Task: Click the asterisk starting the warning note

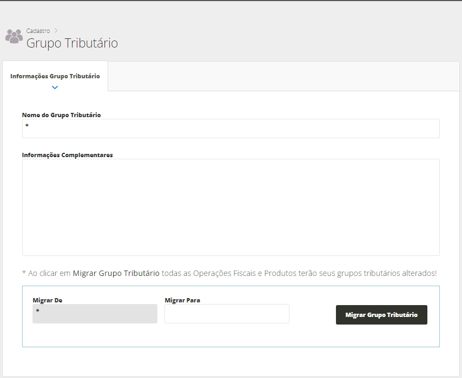Action: pyautogui.click(x=24, y=274)
